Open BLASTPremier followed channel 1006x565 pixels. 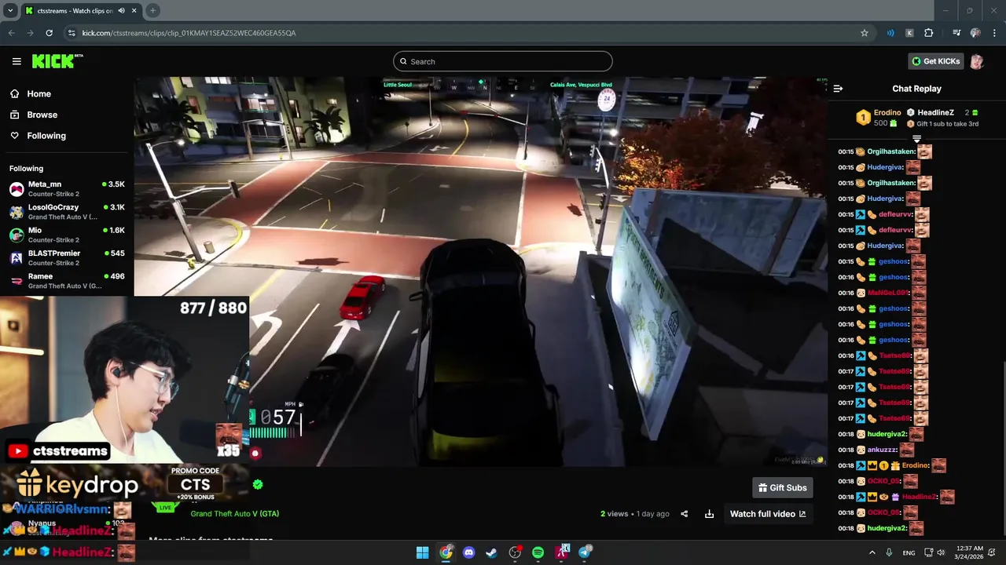[67, 257]
